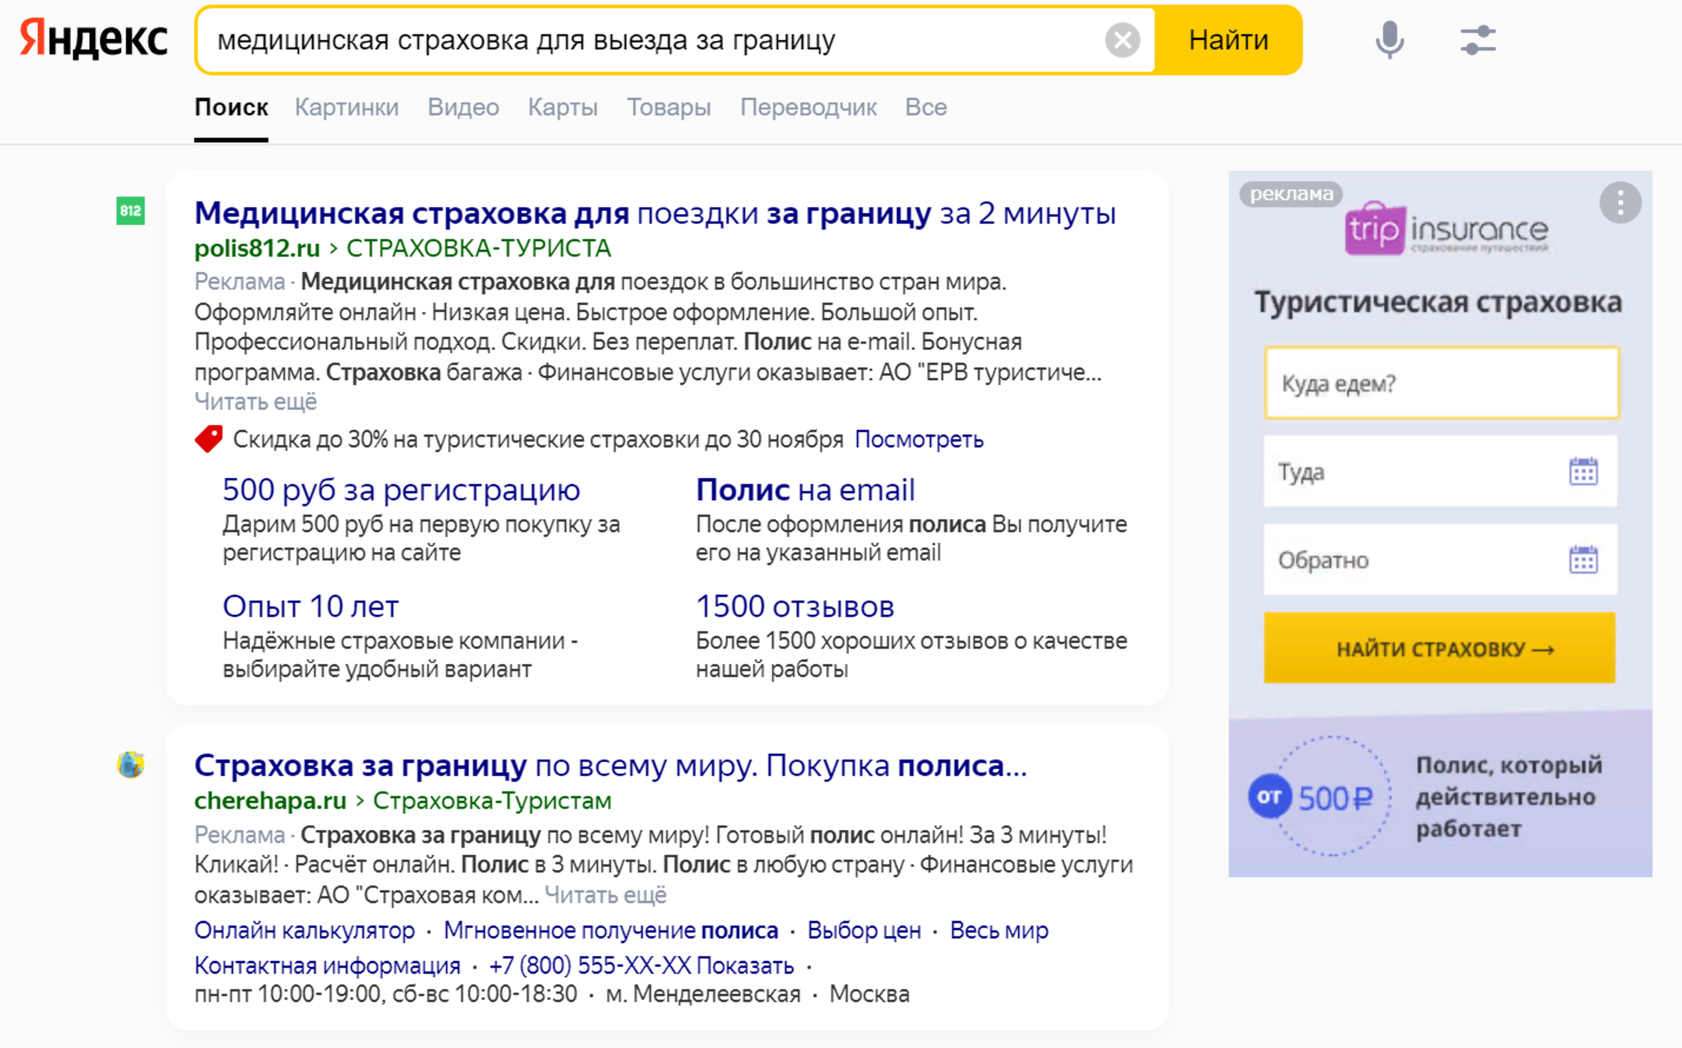
Task: Open '500 руб за регистрацию' sitelink
Action: click(401, 489)
